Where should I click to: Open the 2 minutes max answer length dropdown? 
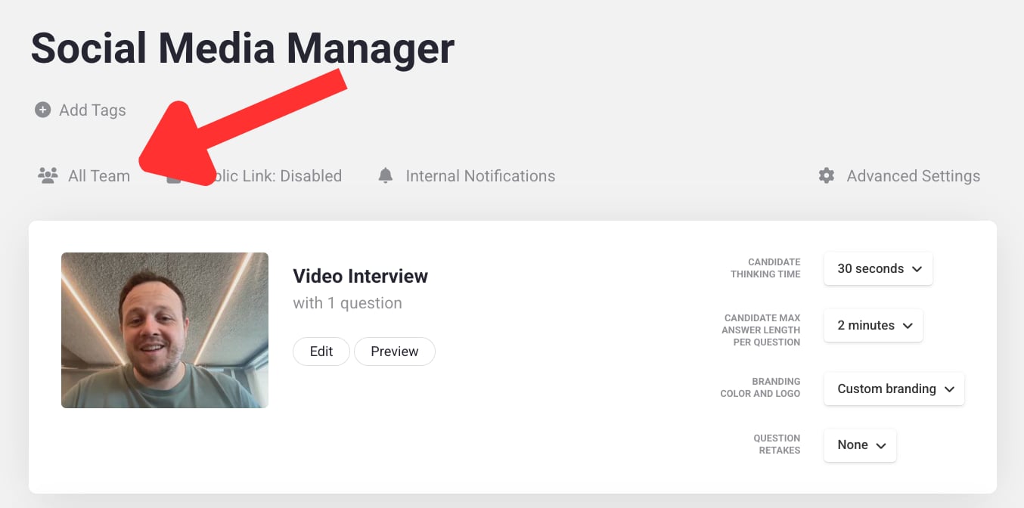pos(874,325)
